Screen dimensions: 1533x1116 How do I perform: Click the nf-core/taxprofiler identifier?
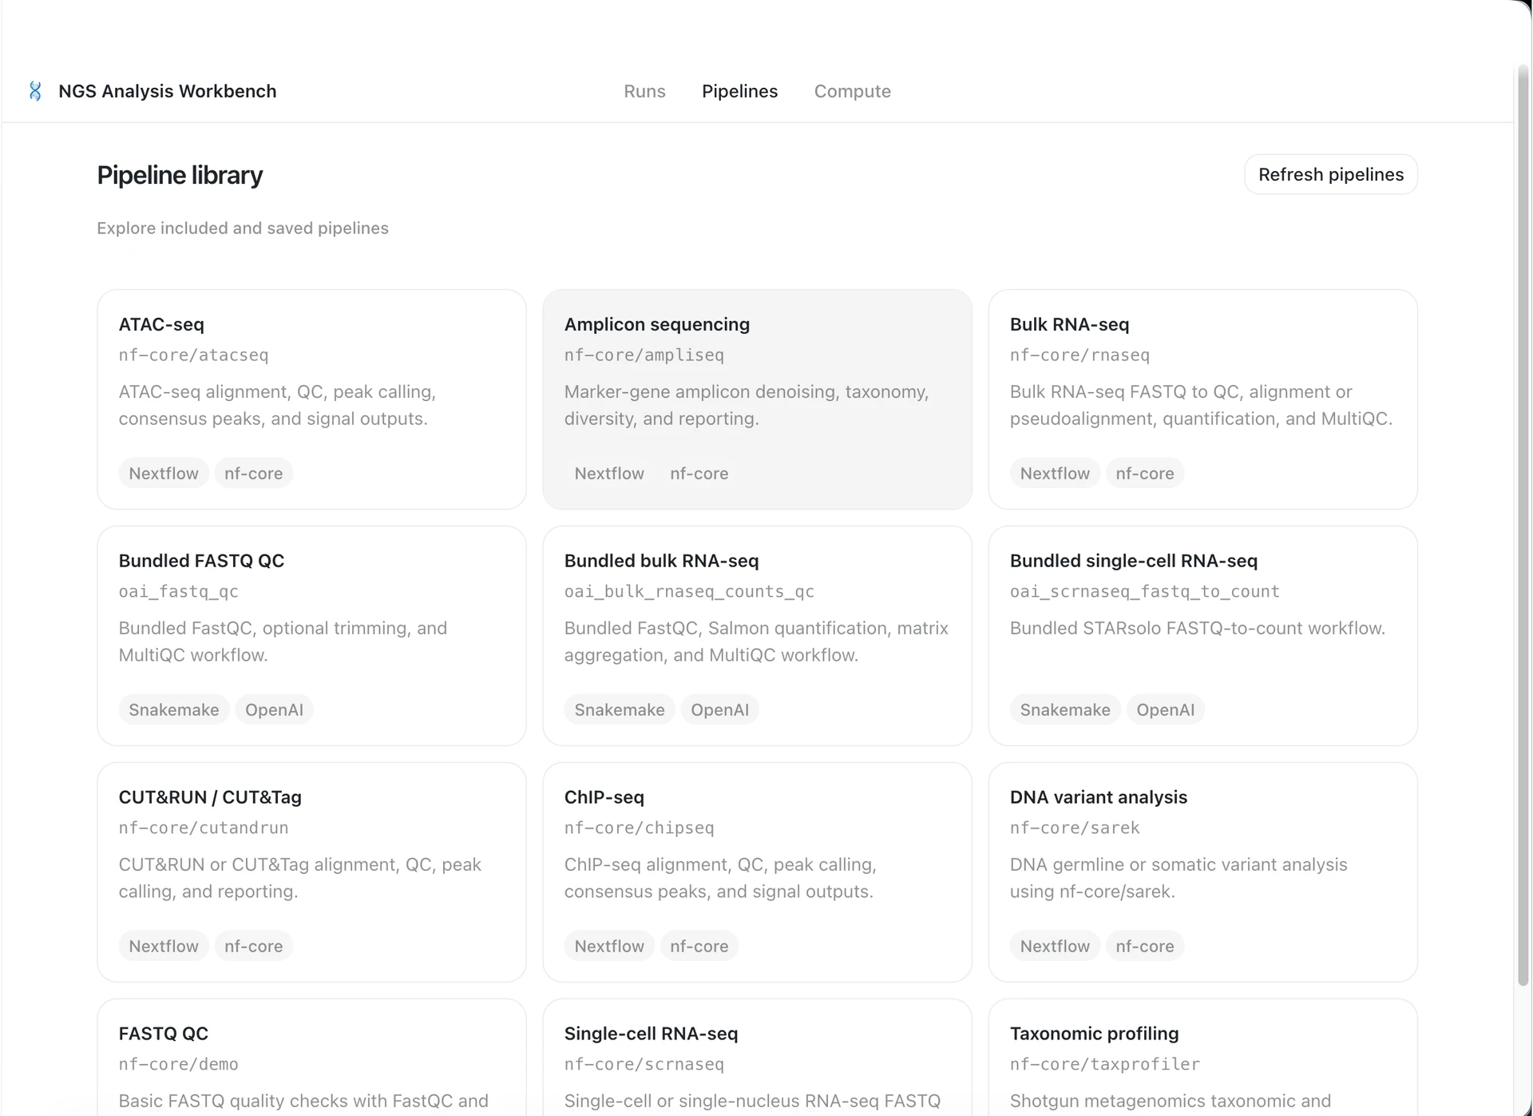point(1104,1064)
